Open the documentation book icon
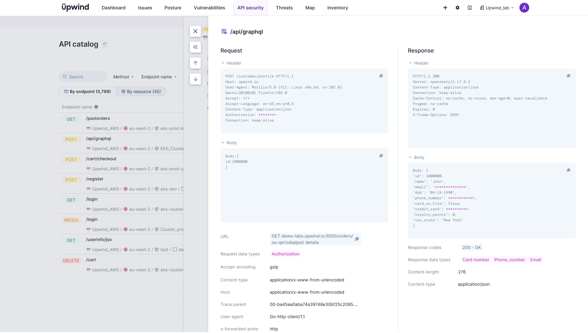The image size is (588, 333). tap(470, 8)
